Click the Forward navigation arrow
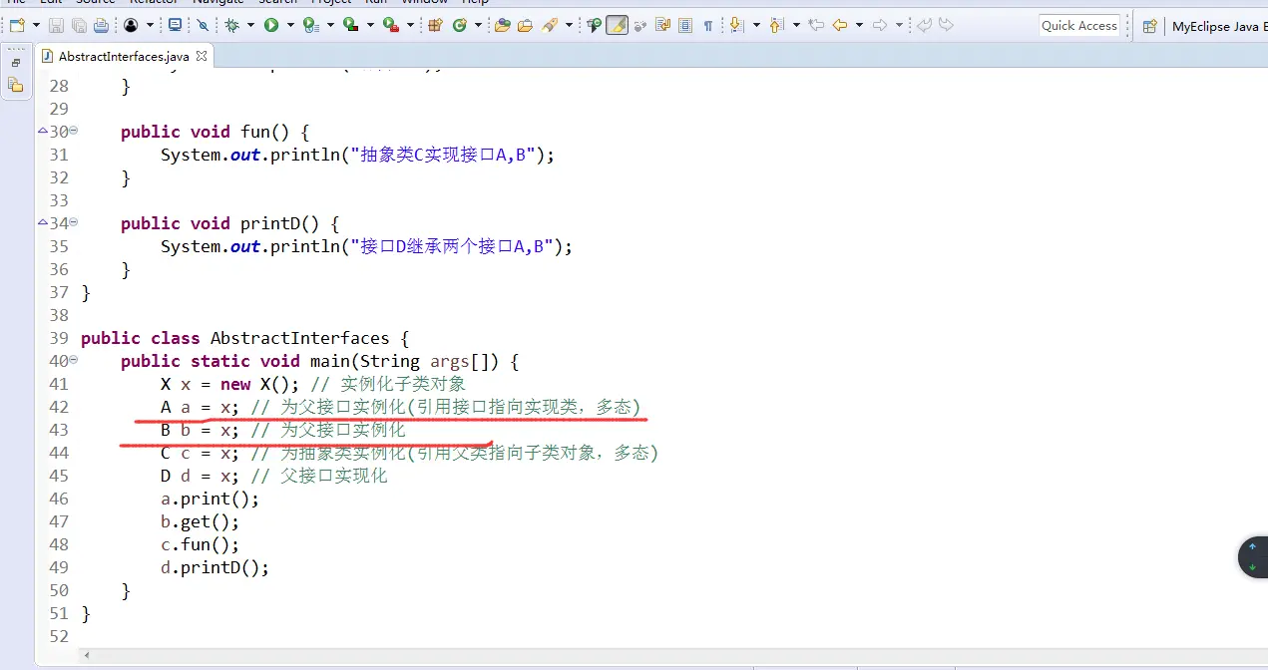The image size is (1268, 670). (x=880, y=25)
